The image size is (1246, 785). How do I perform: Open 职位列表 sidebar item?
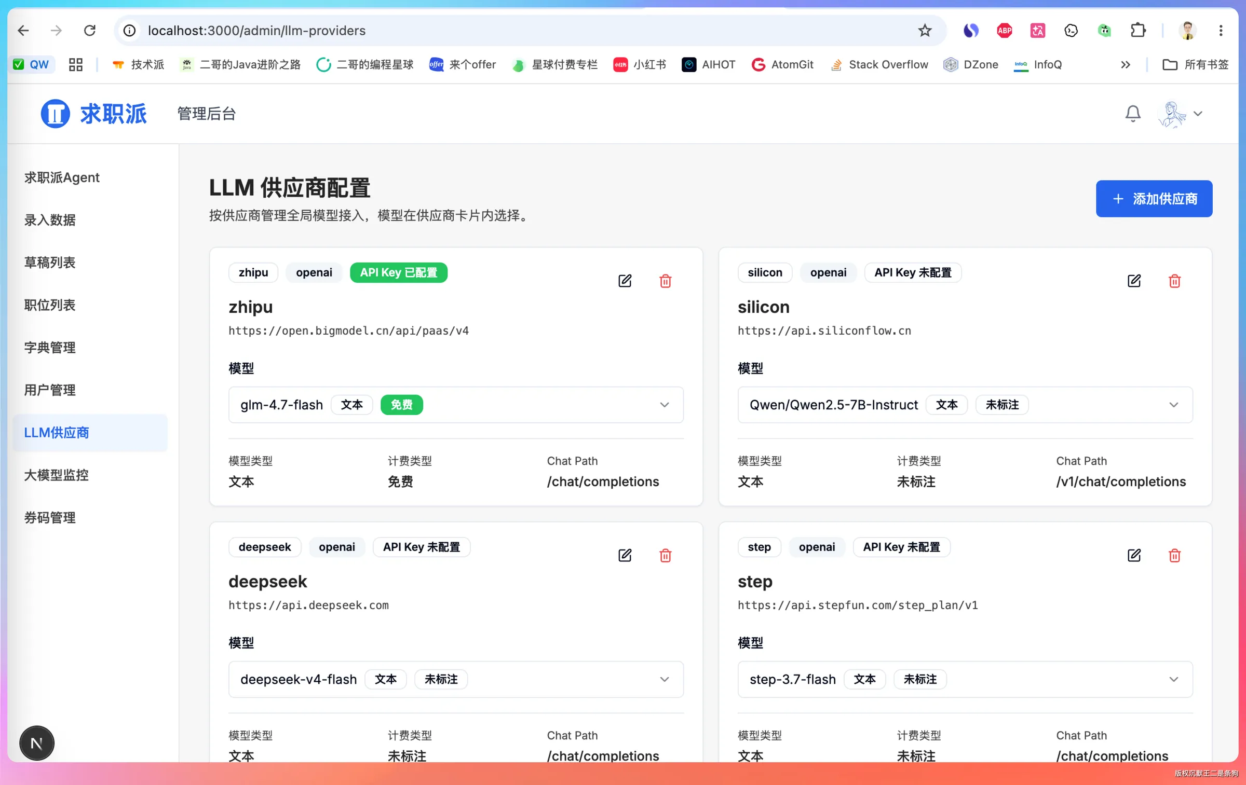(50, 305)
